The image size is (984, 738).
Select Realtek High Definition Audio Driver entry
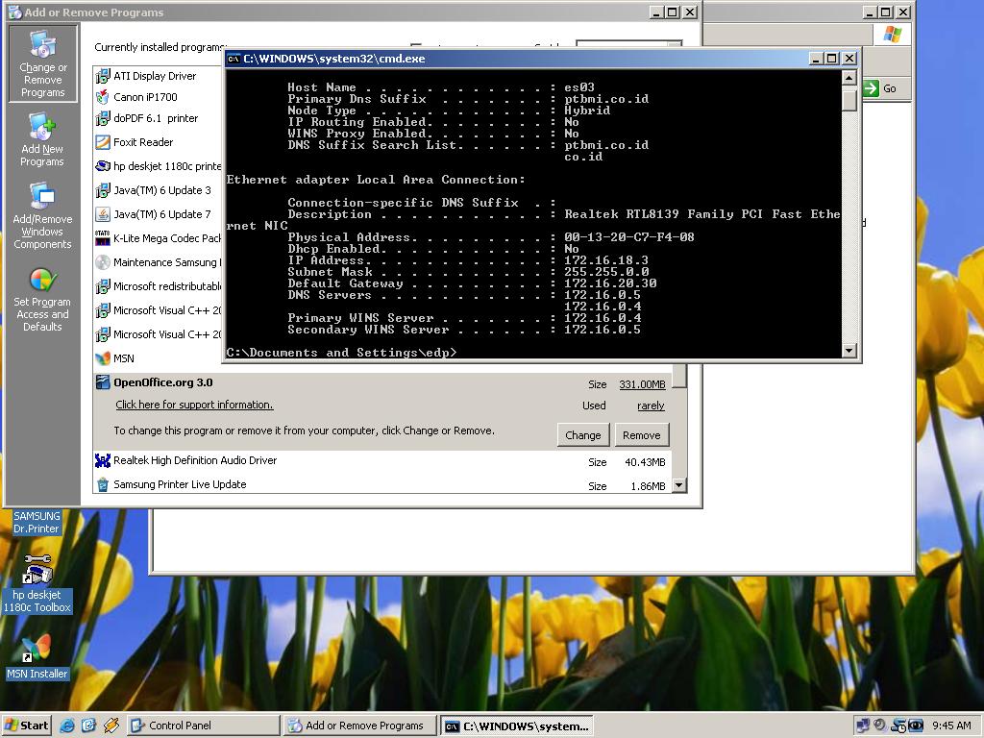[x=194, y=461]
